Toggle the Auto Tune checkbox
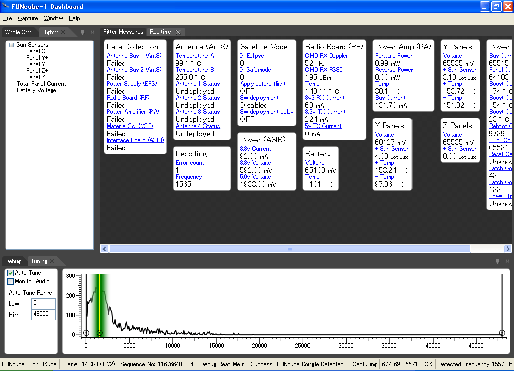Screen dimensions: 515x371 [10, 273]
